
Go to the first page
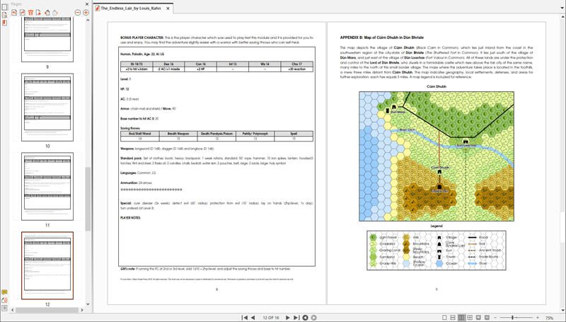click(x=245, y=318)
